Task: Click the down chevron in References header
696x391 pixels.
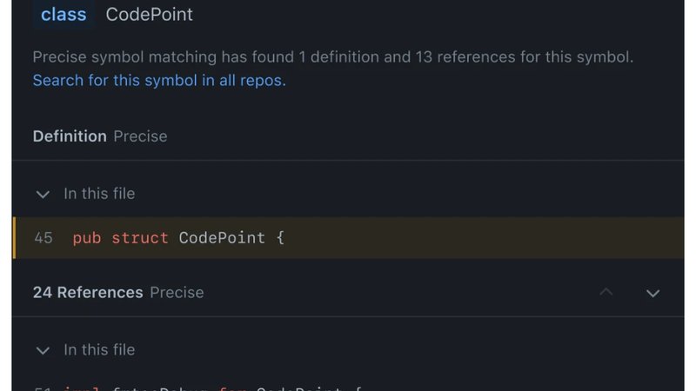Action: point(653,293)
